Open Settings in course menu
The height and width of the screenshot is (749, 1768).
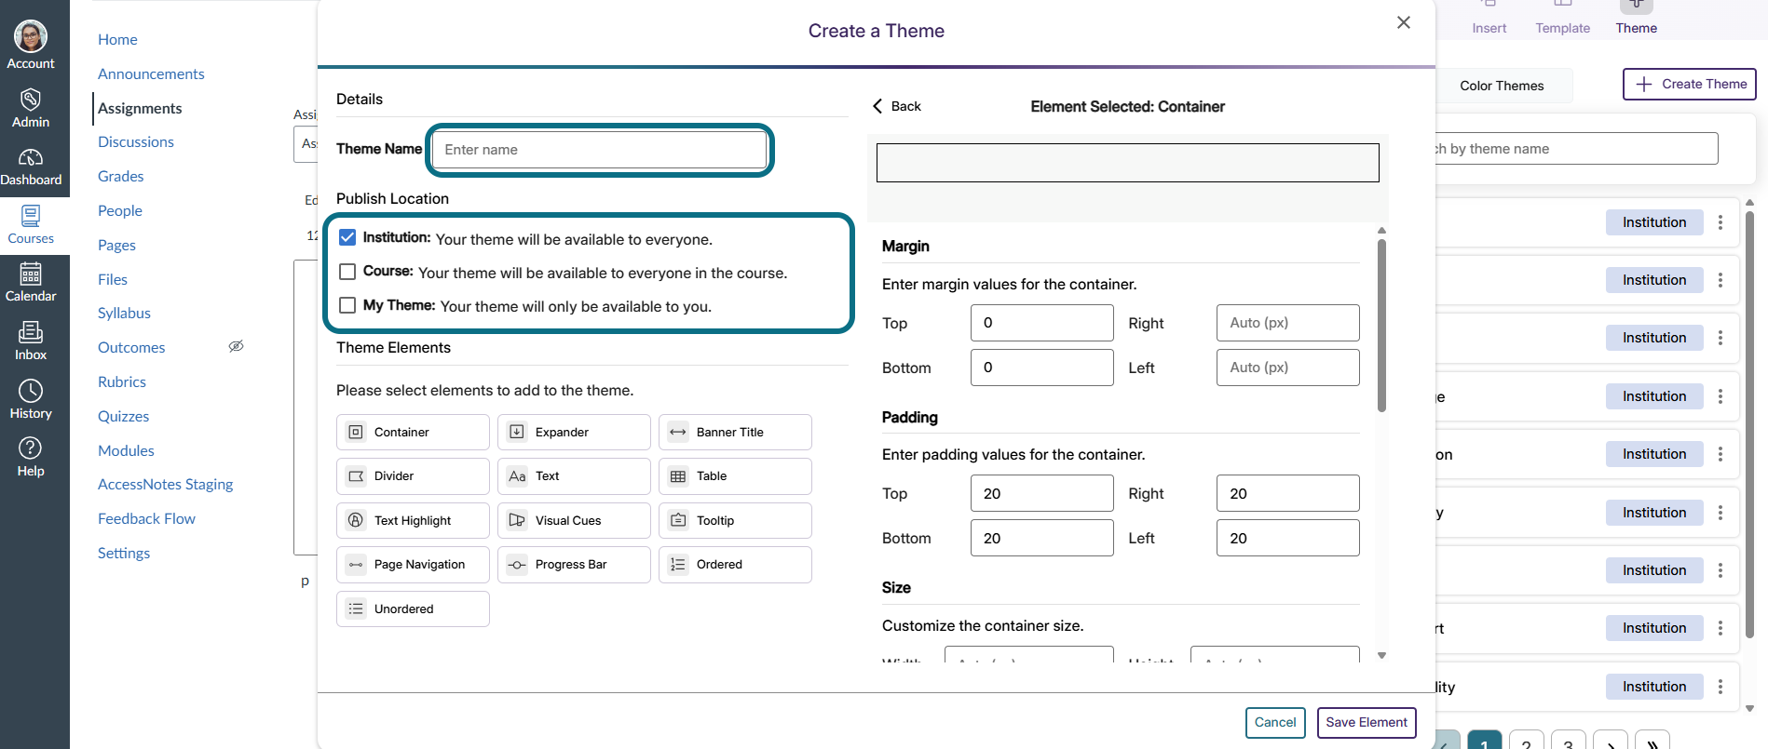tap(124, 553)
